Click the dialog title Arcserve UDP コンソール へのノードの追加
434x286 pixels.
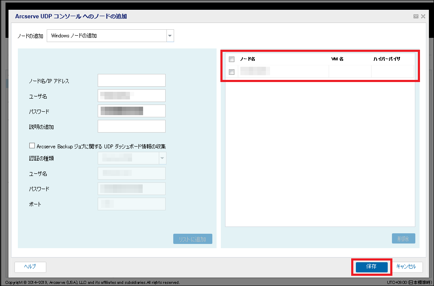point(71,16)
